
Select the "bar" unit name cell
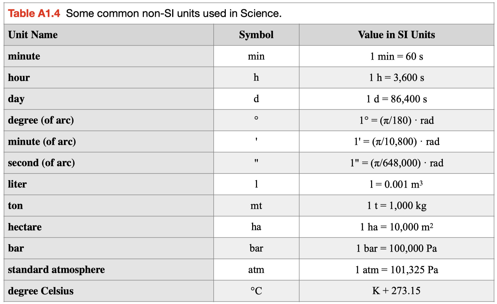[x=16, y=248]
